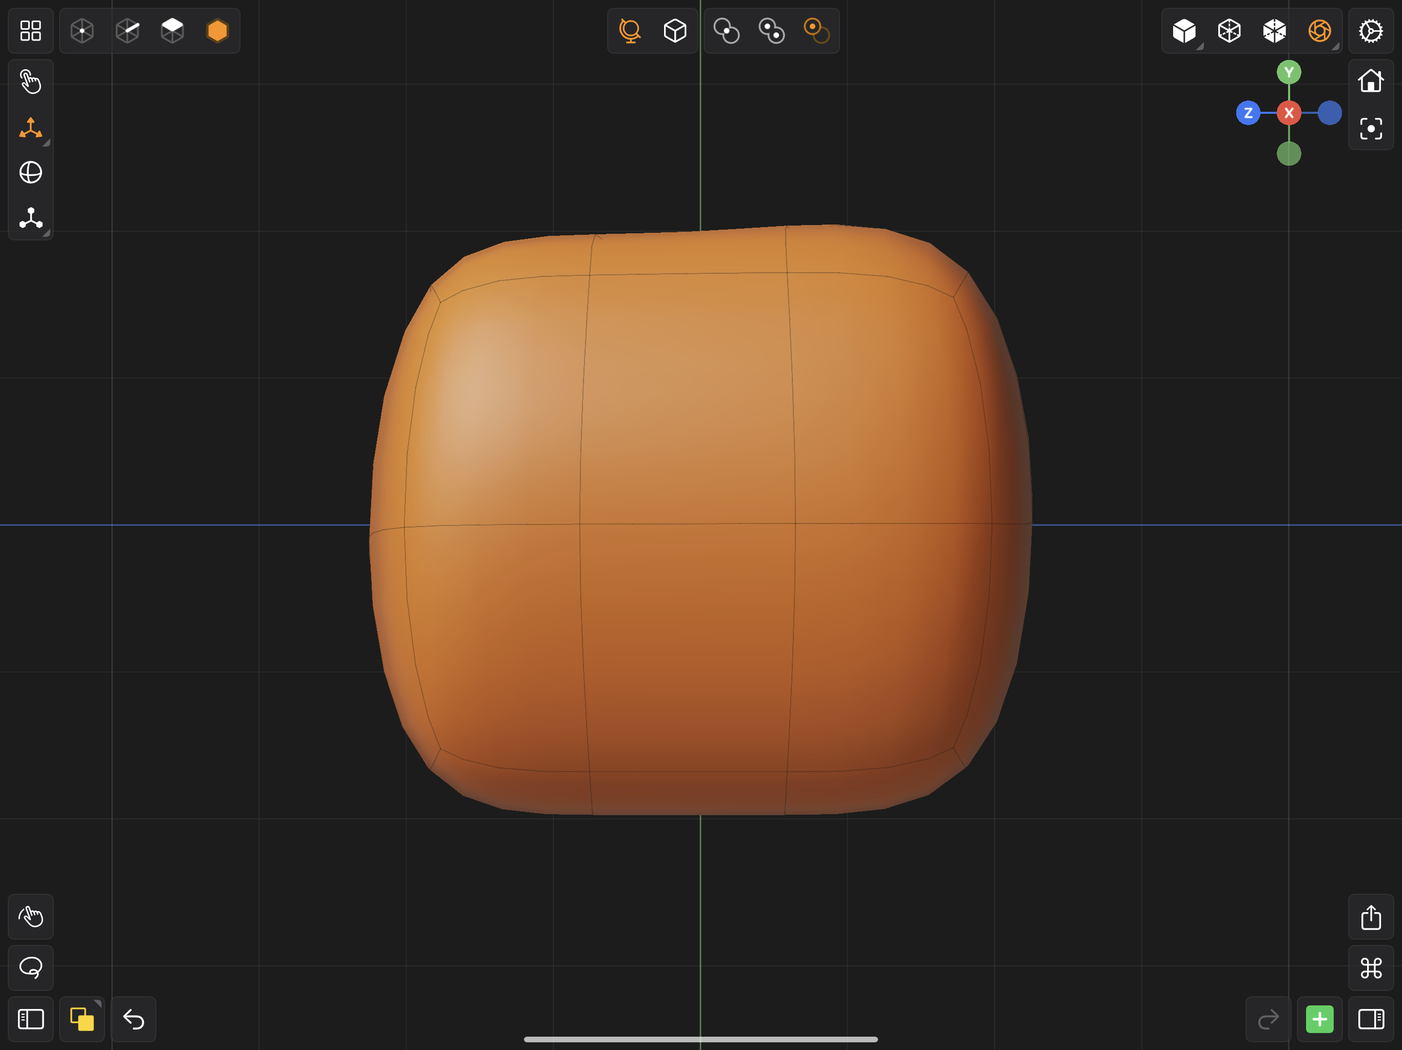Switch to face selection mode
Image resolution: width=1402 pixels, height=1050 pixels.
click(x=172, y=30)
